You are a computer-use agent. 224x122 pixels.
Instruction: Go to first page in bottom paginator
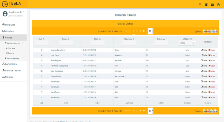coord(126,111)
